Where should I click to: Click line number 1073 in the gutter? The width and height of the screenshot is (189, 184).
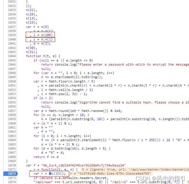(x=12, y=178)
